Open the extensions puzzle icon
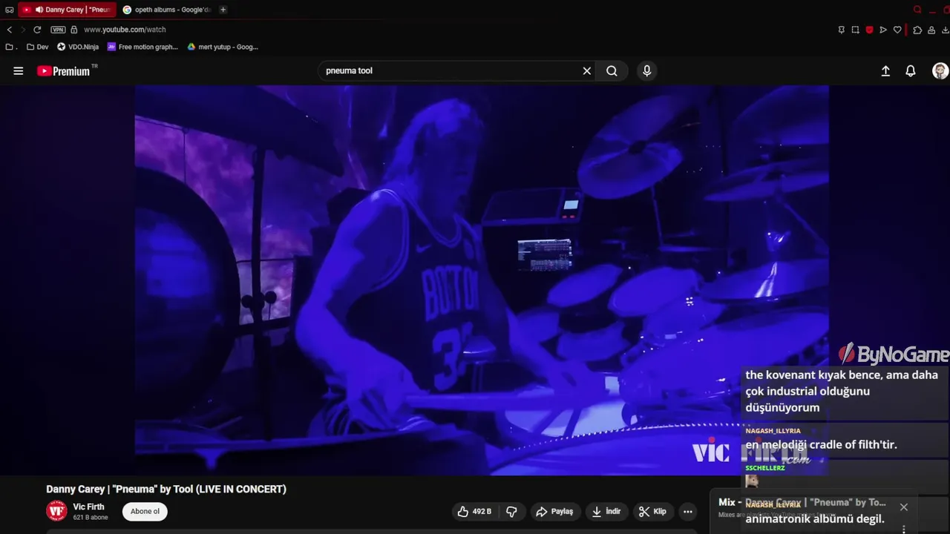The height and width of the screenshot is (534, 950). click(917, 30)
